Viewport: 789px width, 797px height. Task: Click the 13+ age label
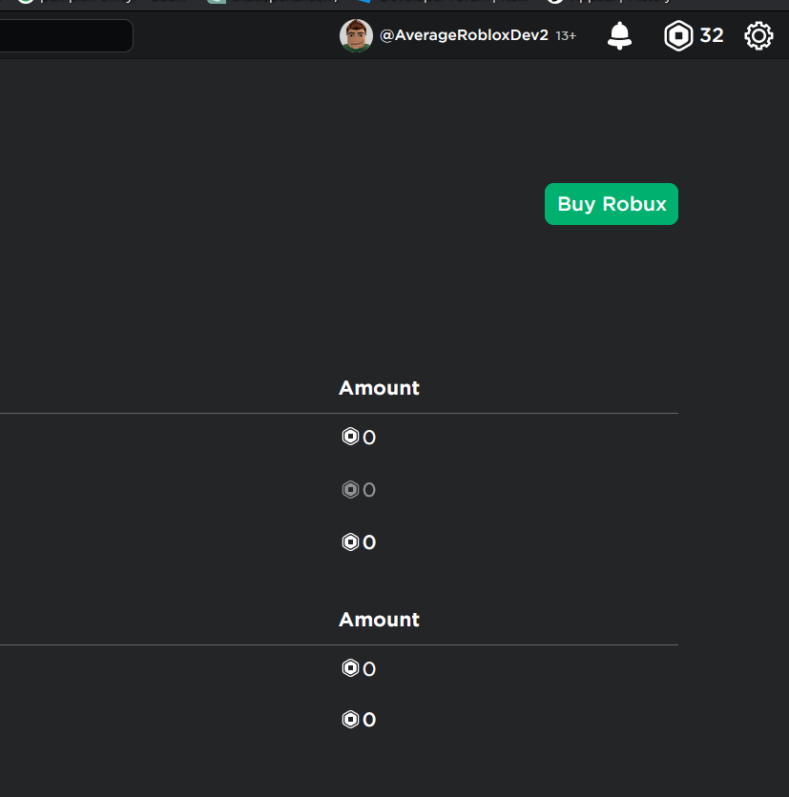pos(566,36)
